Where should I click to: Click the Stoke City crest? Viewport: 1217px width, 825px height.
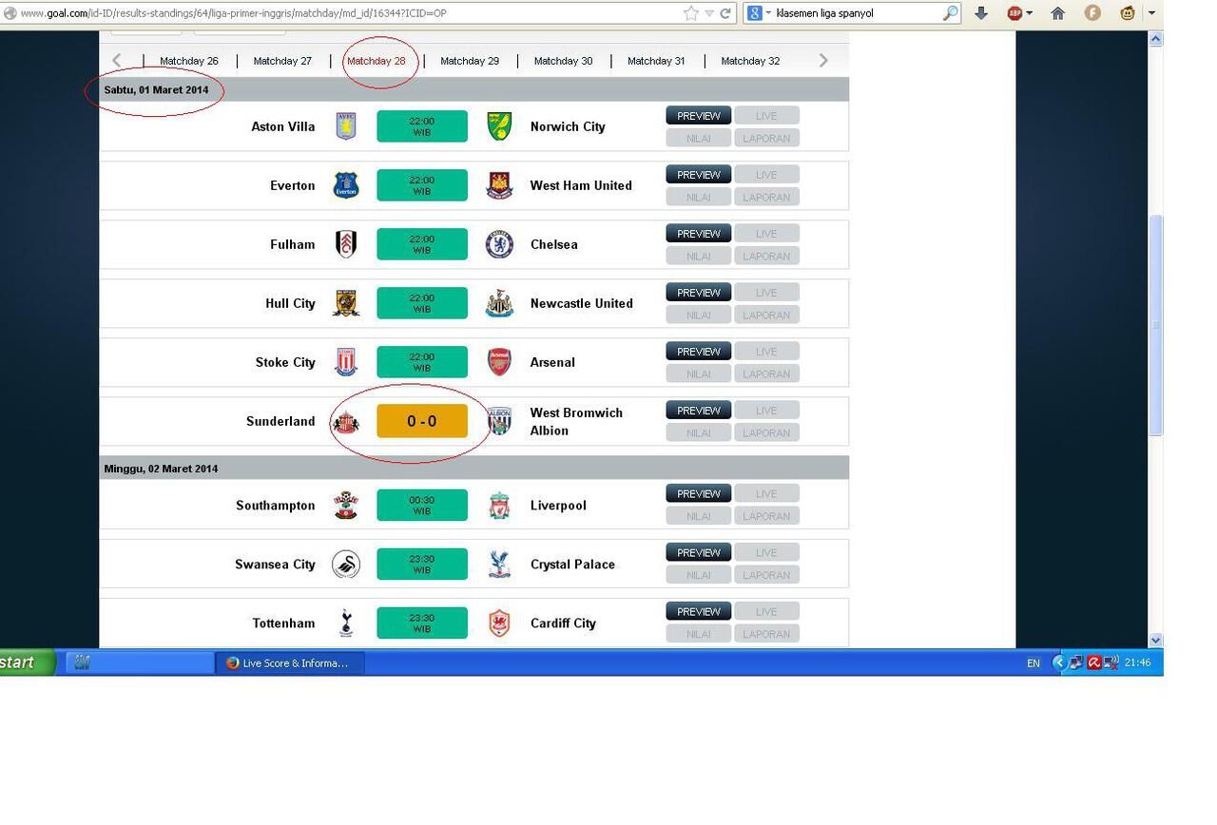click(x=346, y=362)
